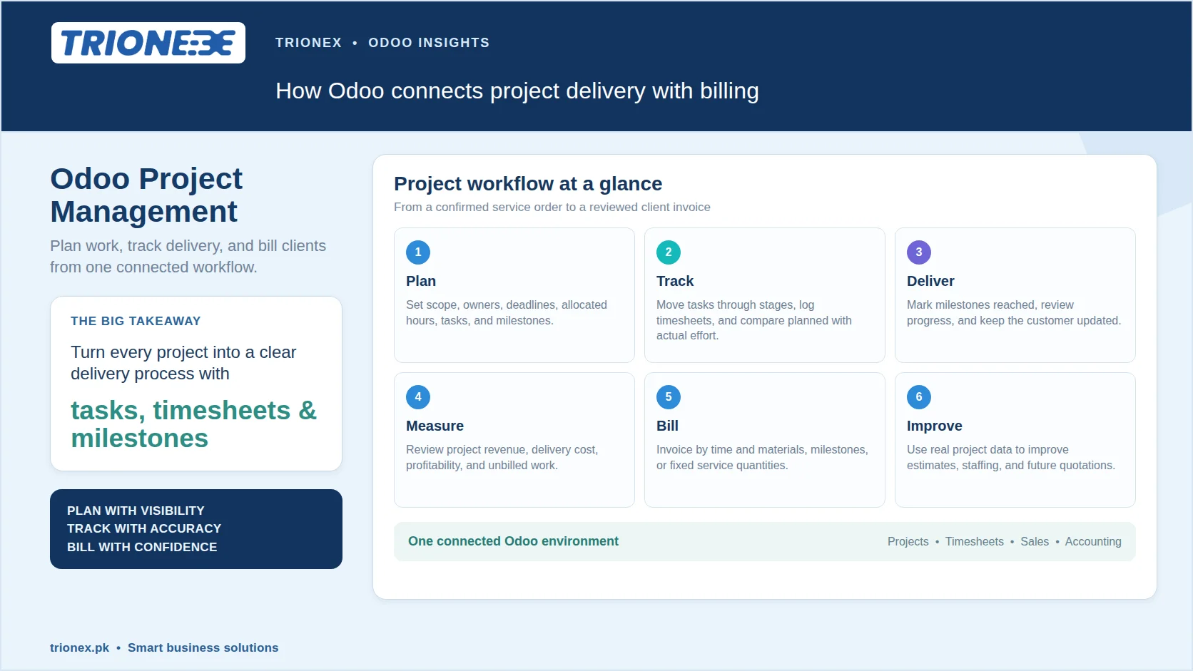Viewport: 1193px width, 671px height.
Task: Open the trionex.pk footer link
Action: click(79, 647)
